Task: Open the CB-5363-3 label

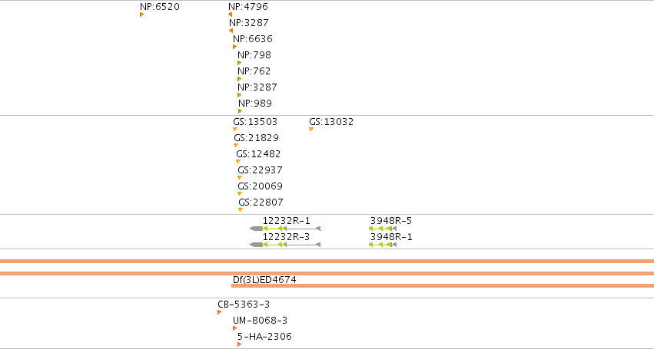Action: click(244, 305)
